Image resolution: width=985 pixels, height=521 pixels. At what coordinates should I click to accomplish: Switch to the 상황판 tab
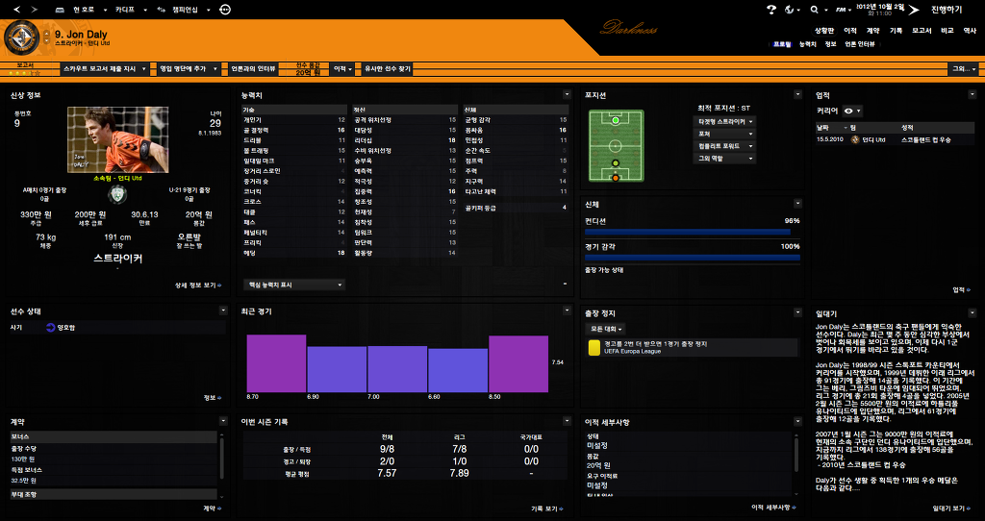pyautogui.click(x=823, y=30)
